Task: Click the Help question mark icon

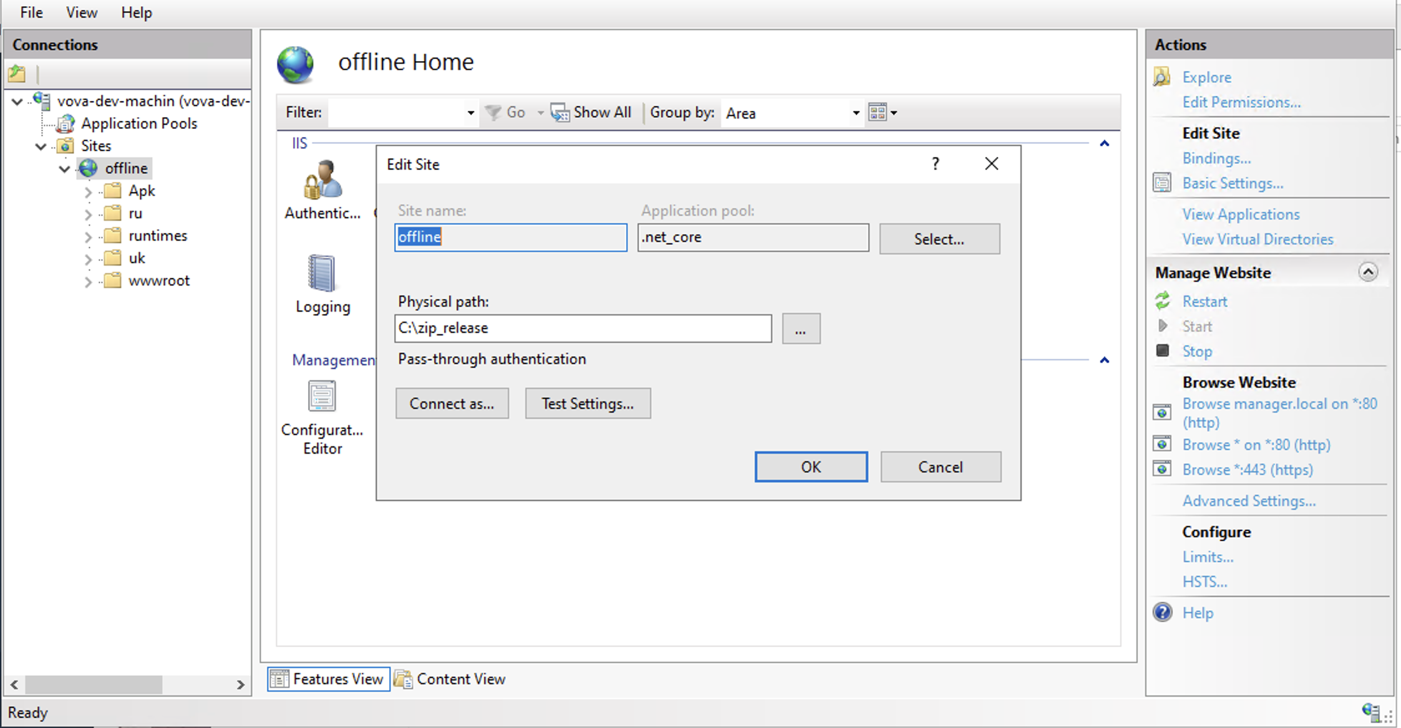Action: (1163, 613)
